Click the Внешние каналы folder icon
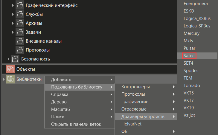This screenshot has height=135, width=218. [x=20, y=41]
